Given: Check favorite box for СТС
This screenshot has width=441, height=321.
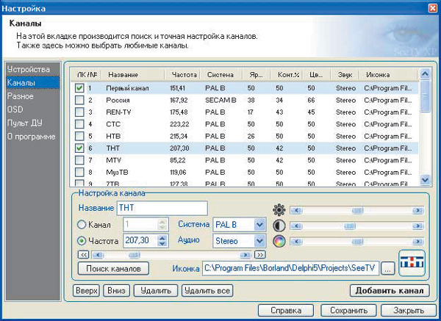Looking at the screenshot, I should 79,124.
